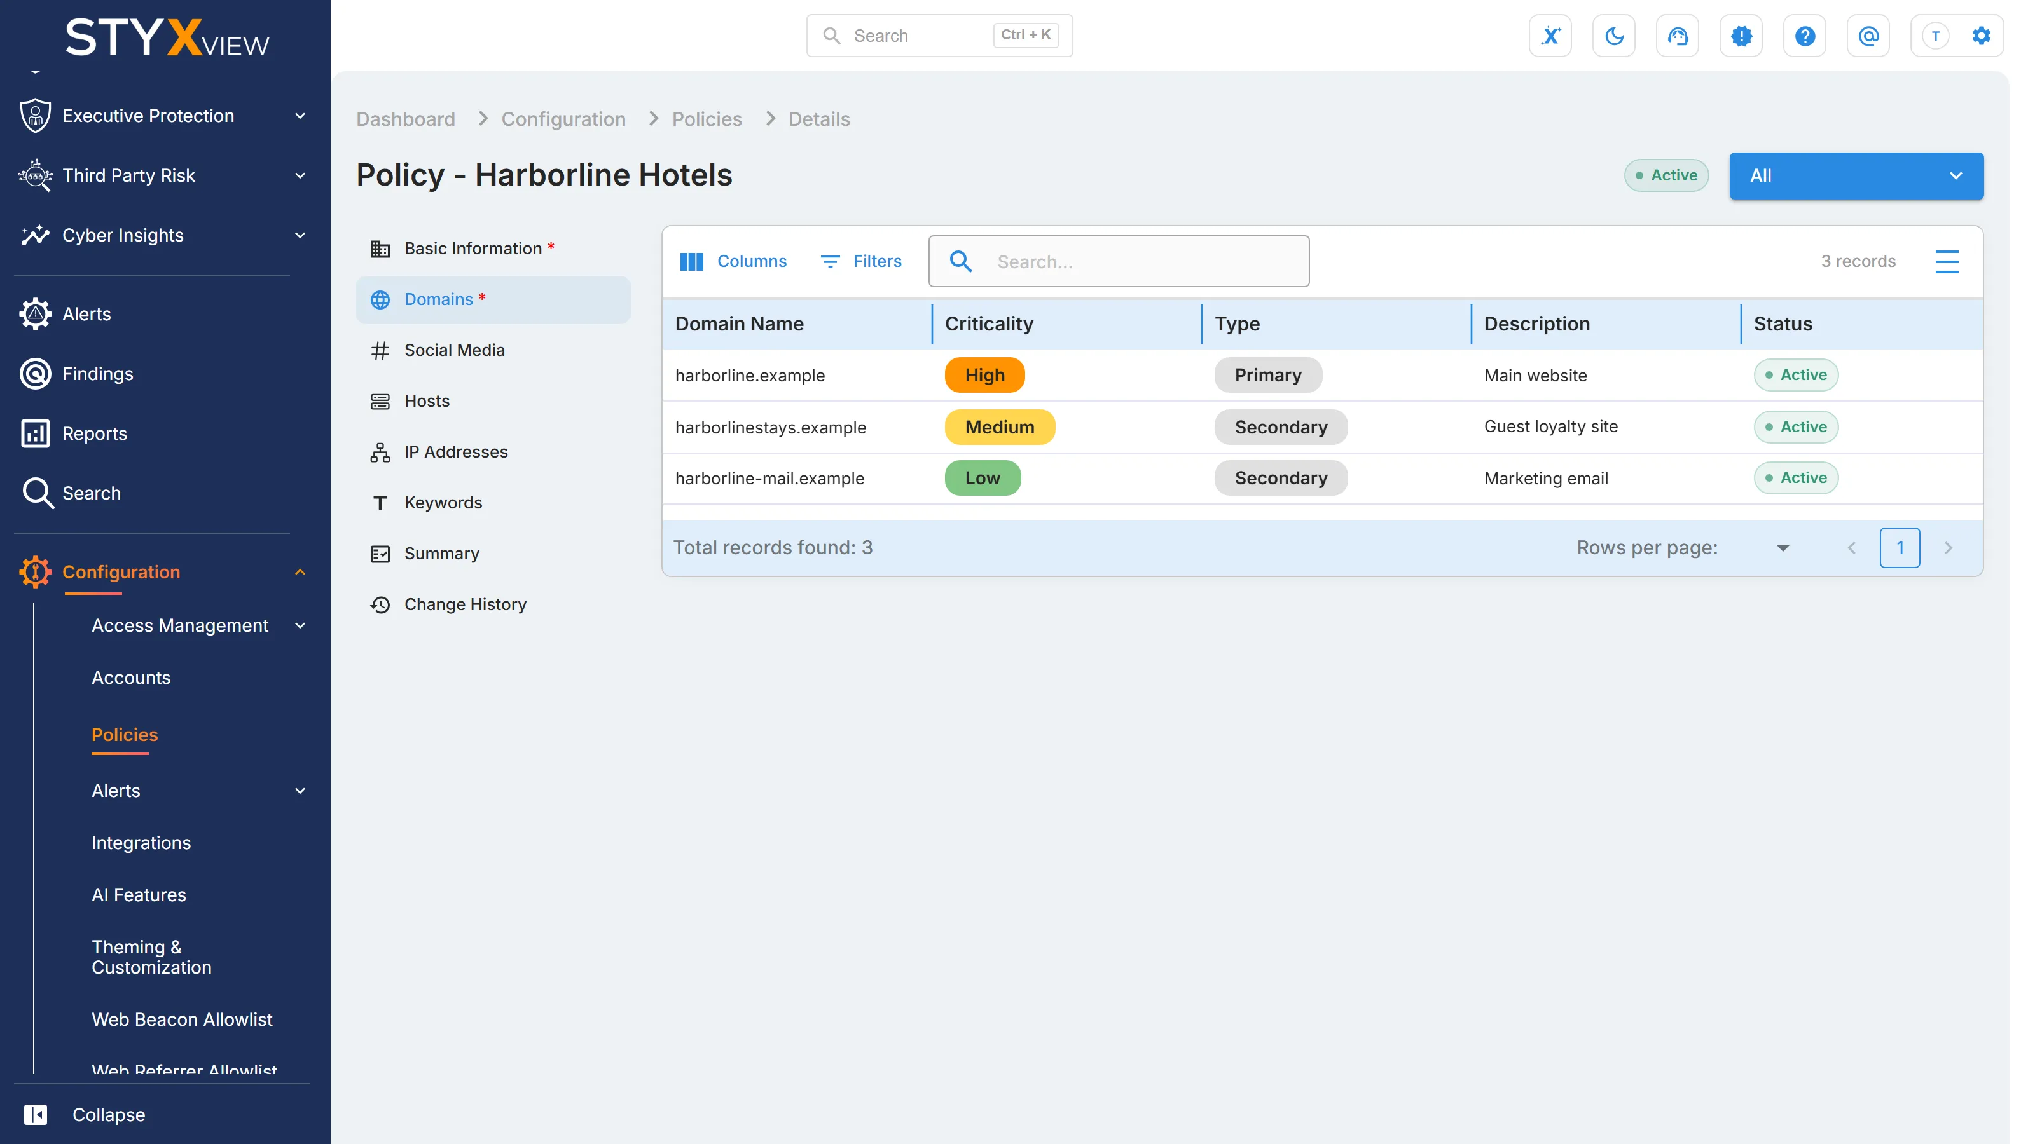2035x1144 pixels.
Task: Open the alert badge icon in header
Action: (x=1741, y=36)
